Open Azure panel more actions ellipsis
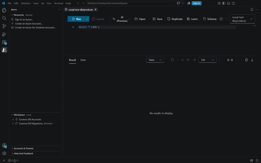This screenshot has width=261, height=163. (x=59, y=10)
